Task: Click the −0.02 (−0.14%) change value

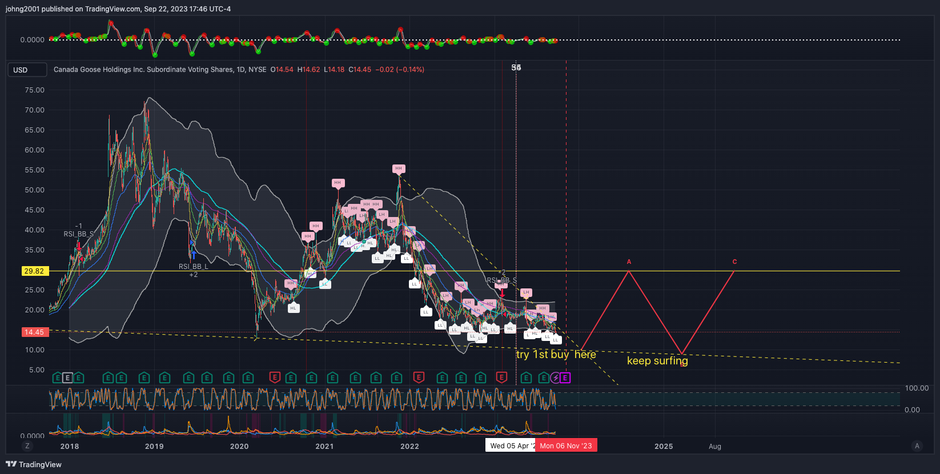Action: coord(400,70)
